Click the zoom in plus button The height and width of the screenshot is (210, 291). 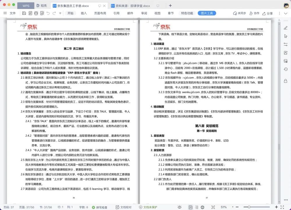(276, 207)
